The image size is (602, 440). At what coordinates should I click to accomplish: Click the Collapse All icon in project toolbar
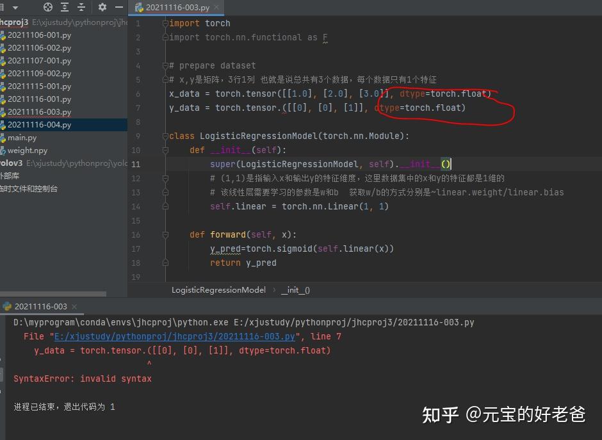tap(81, 7)
